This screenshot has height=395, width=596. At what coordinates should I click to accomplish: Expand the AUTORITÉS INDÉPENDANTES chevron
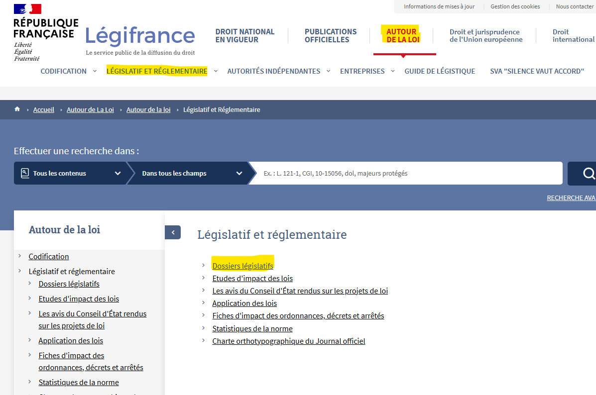tap(328, 71)
